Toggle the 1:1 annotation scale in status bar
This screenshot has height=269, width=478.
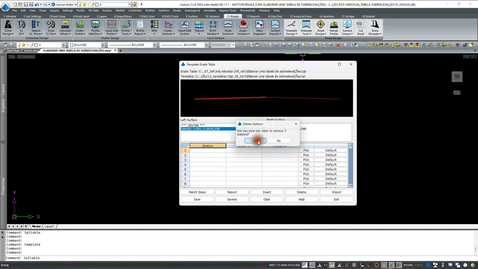point(326,265)
